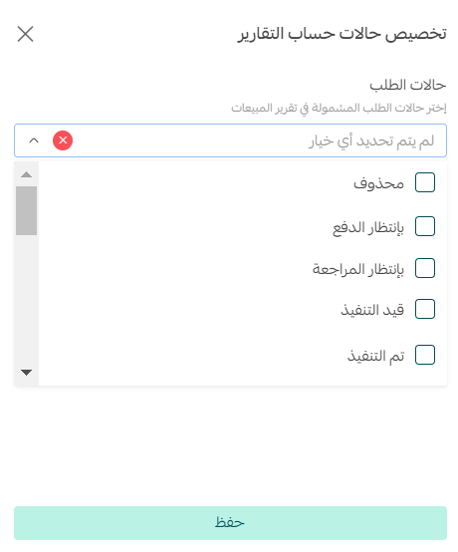Tick the بإنتظار المراجعة checkbox
This screenshot has height=552, width=458.
tap(425, 268)
